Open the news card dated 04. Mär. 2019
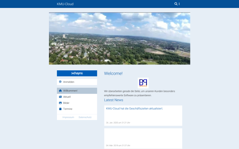 143,138
